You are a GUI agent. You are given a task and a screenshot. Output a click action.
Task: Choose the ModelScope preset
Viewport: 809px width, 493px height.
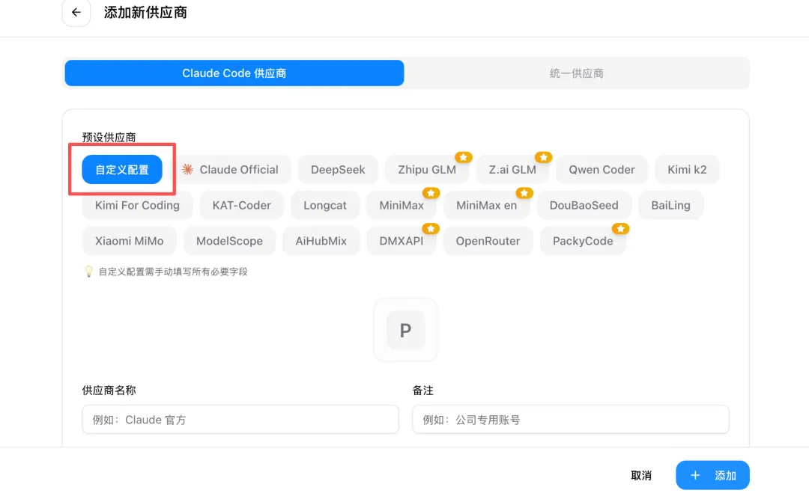230,241
